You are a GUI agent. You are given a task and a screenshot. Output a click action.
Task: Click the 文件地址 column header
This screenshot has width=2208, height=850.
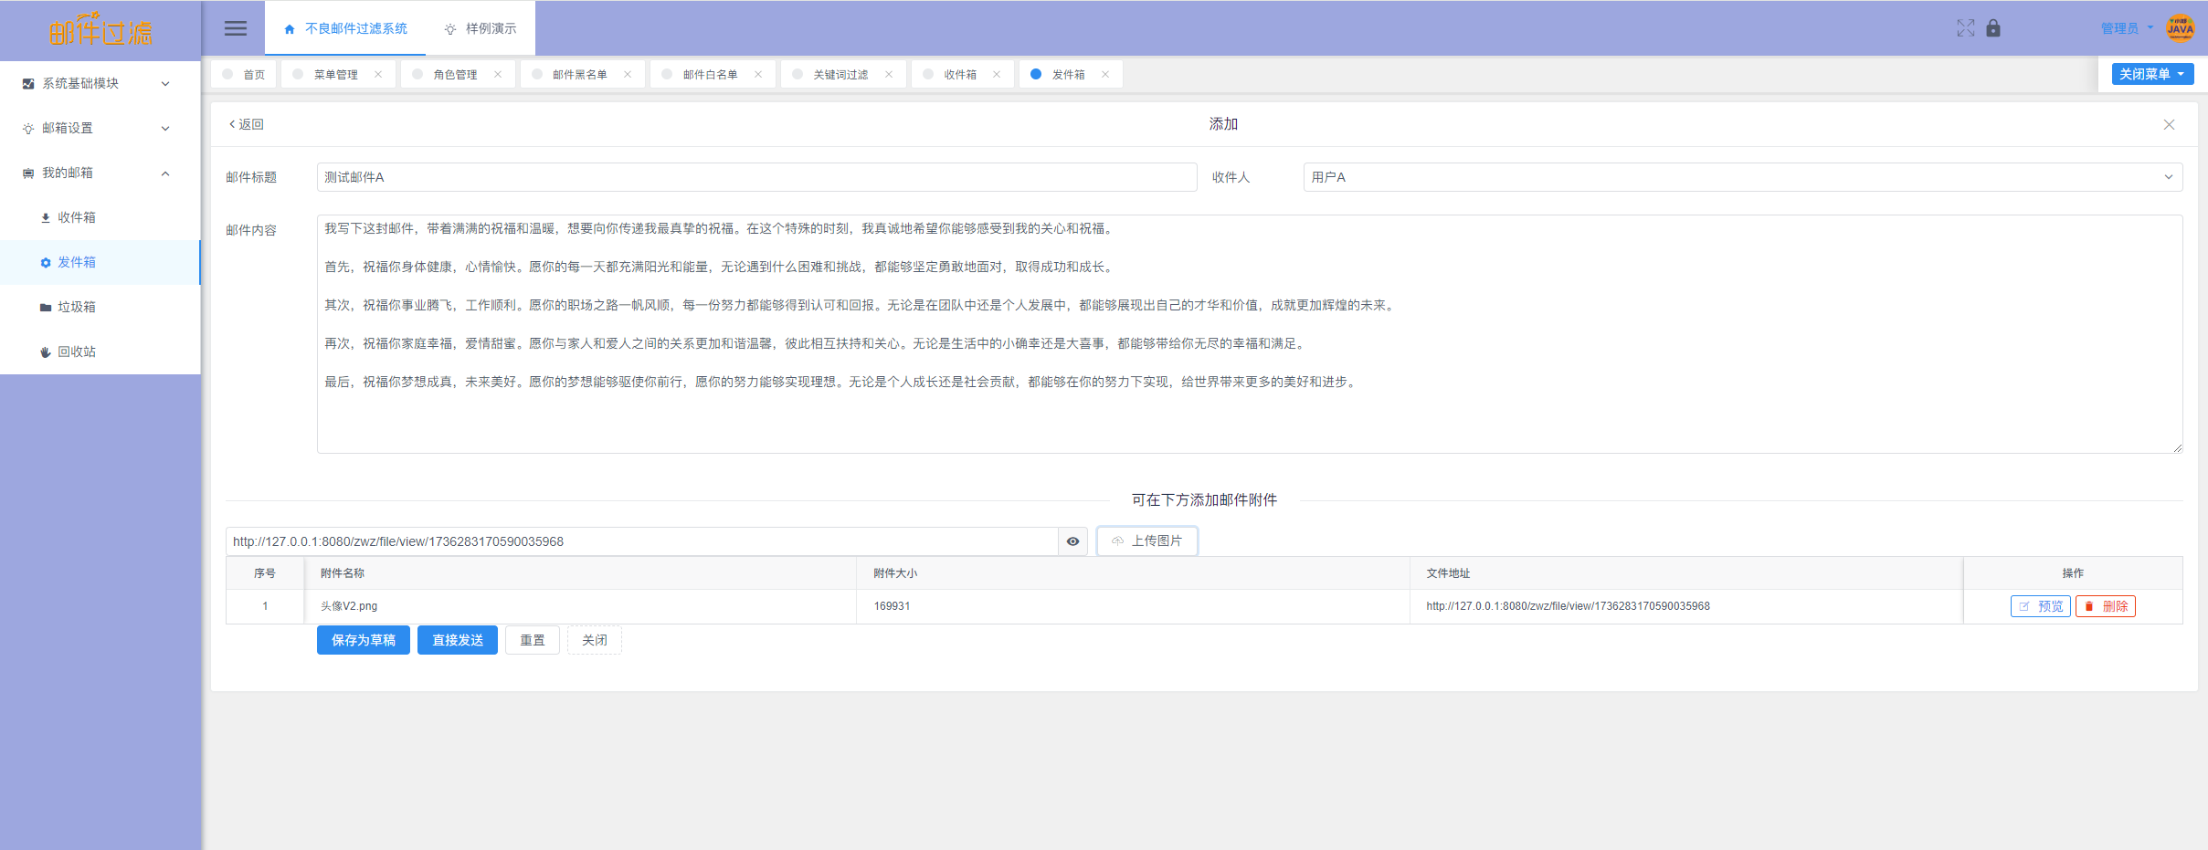pyautogui.click(x=1686, y=573)
